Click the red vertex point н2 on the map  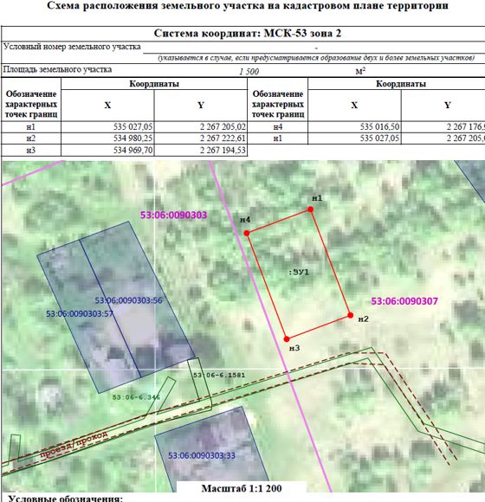pos(351,315)
